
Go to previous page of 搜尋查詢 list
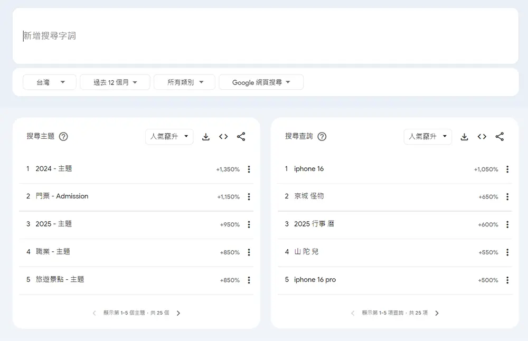pos(353,313)
